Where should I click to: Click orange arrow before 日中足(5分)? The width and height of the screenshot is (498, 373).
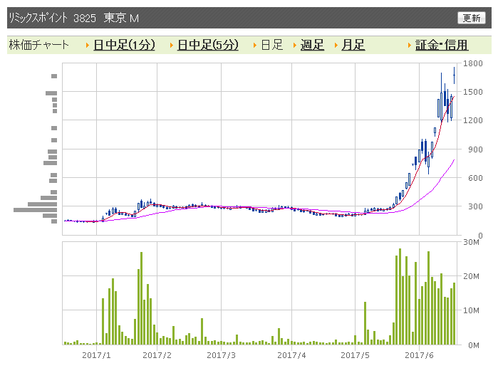pos(172,45)
